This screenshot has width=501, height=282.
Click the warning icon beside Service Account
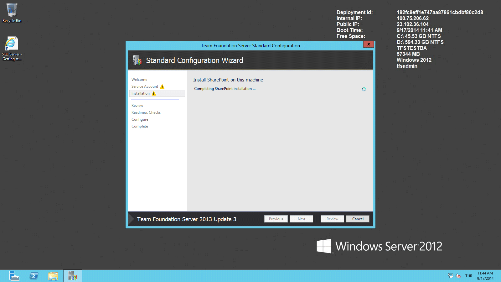162,86
